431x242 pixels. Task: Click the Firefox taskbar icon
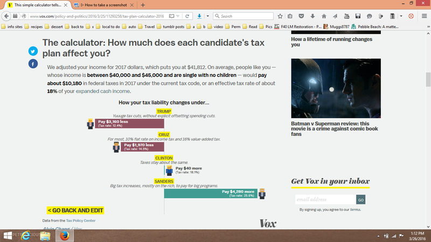[65, 236]
